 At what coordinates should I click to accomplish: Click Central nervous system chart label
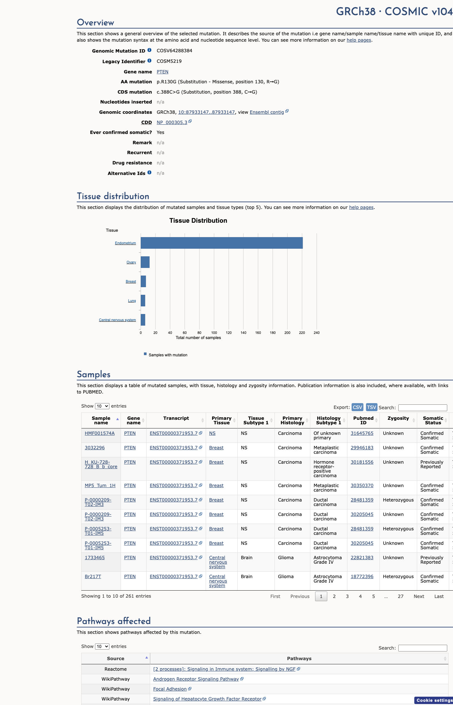pyautogui.click(x=117, y=320)
